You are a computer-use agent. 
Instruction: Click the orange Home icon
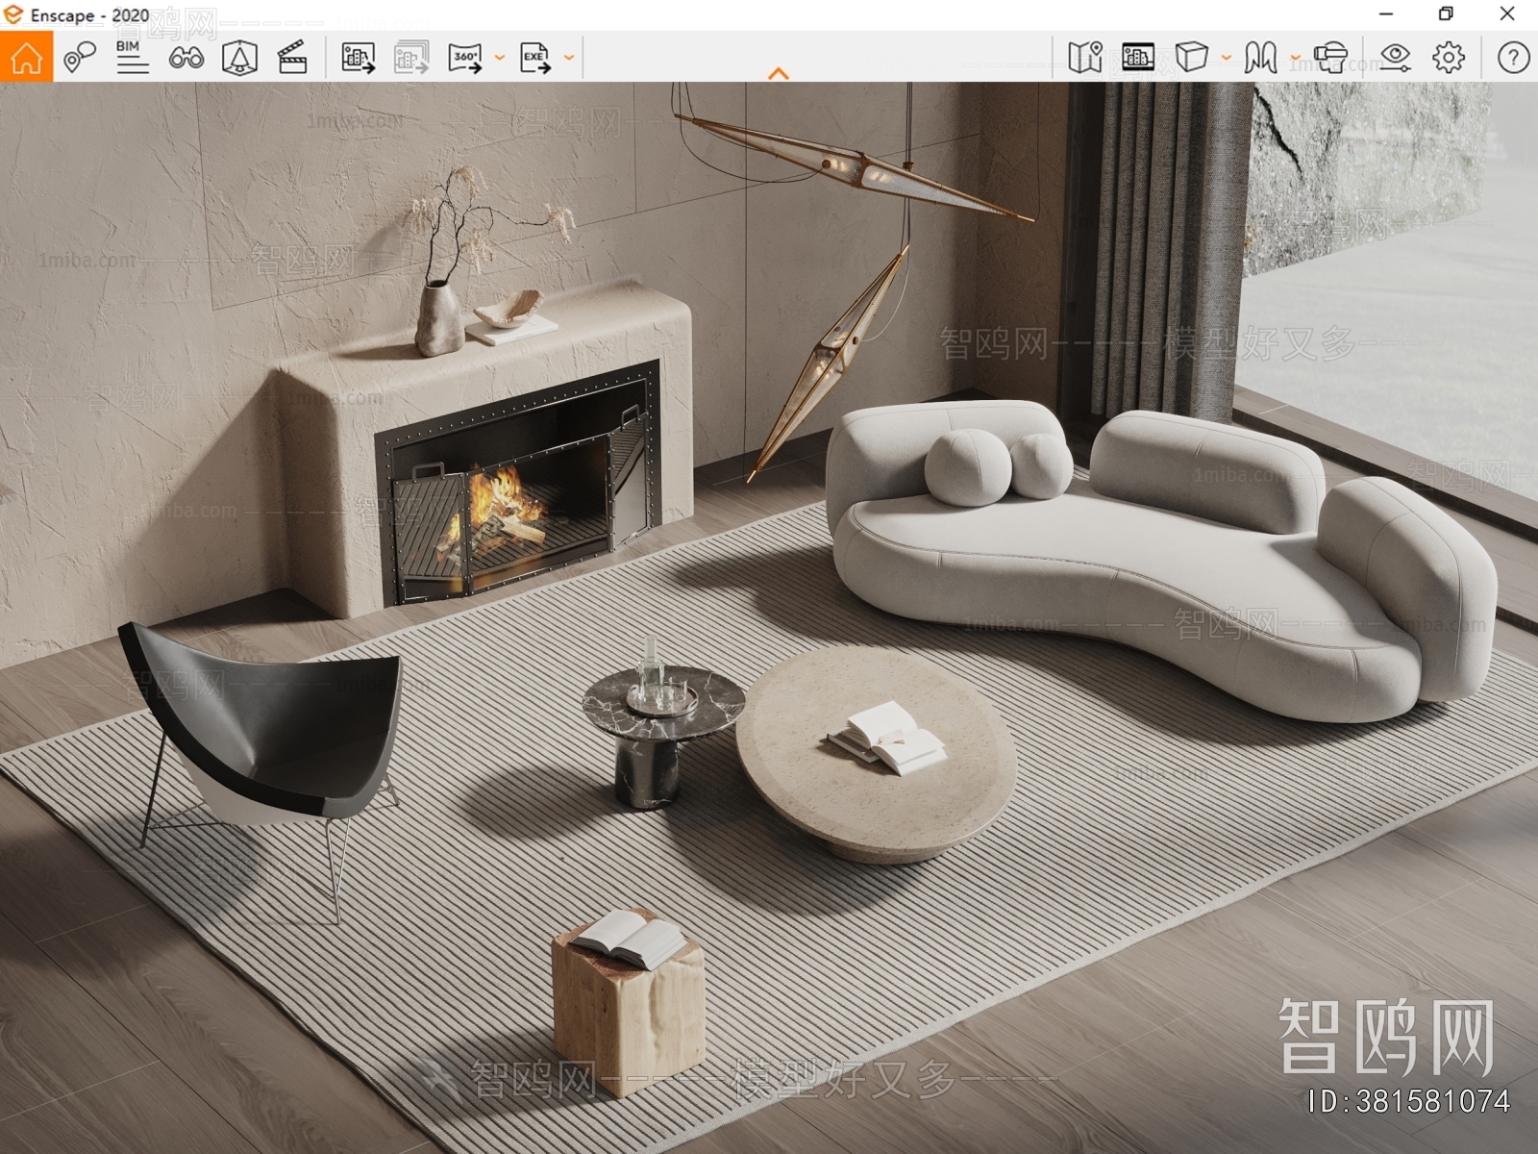point(26,58)
